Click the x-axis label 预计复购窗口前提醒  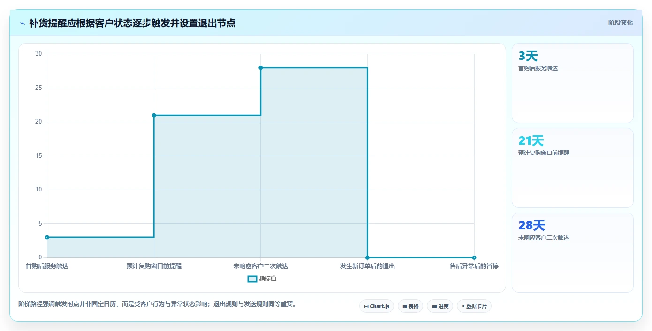pos(154,266)
